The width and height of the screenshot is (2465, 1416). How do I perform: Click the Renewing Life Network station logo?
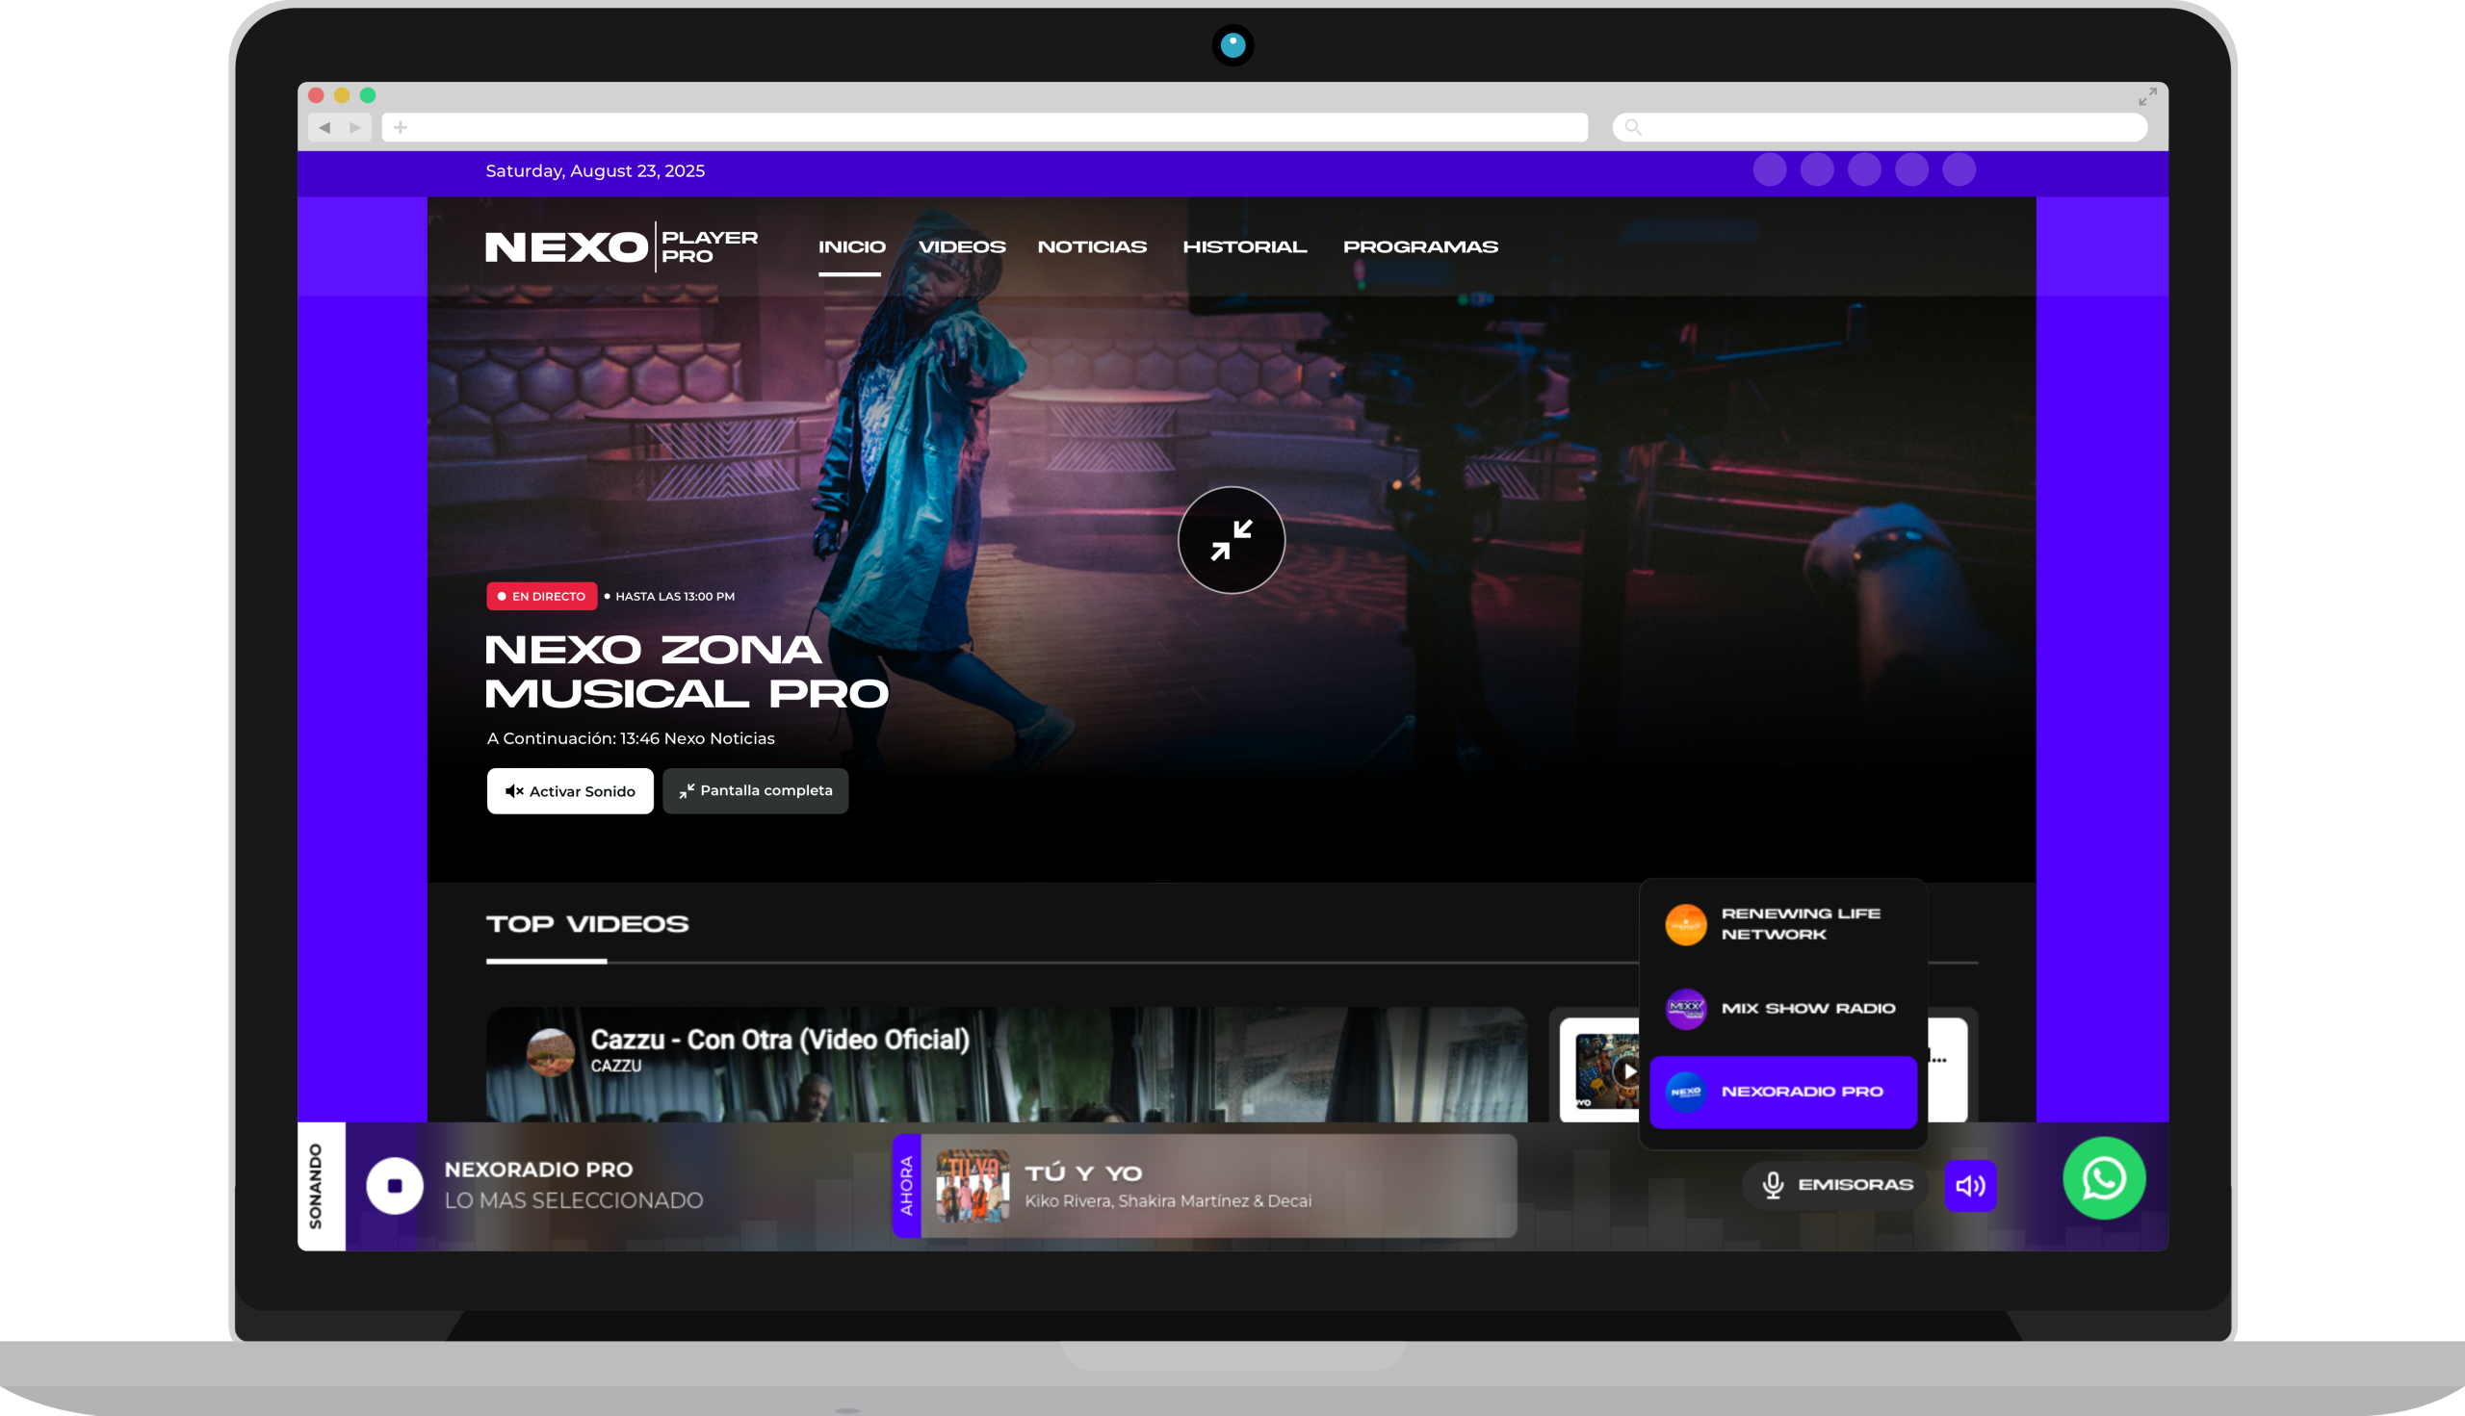1686,924
